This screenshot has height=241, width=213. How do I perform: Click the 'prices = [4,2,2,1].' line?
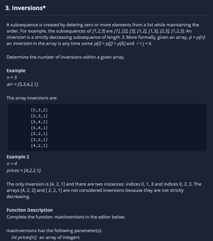pos(24,171)
